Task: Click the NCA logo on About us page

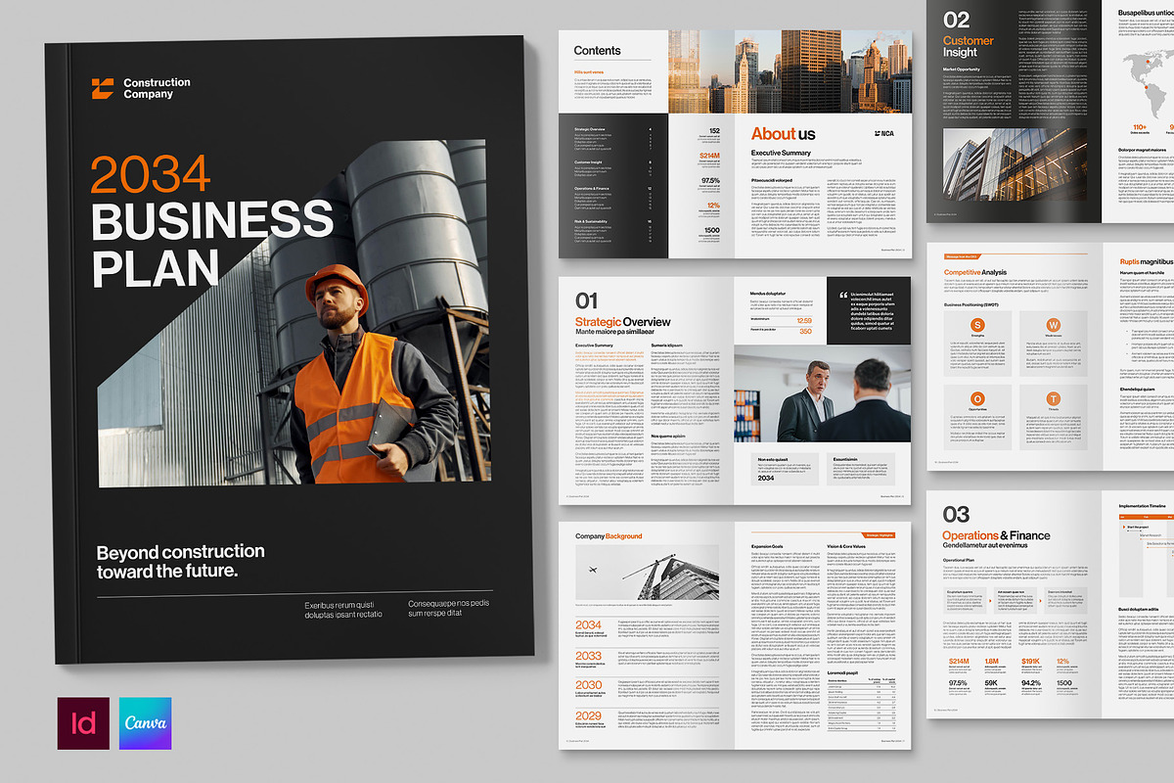Action: (x=884, y=134)
